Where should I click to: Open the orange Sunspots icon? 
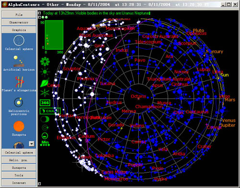coord(19,126)
